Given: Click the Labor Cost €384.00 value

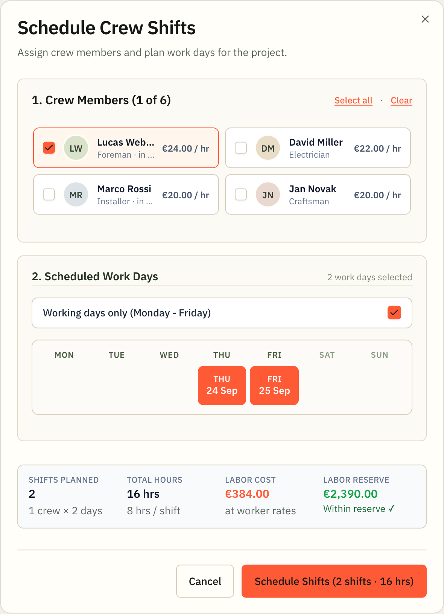Looking at the screenshot, I should (247, 494).
